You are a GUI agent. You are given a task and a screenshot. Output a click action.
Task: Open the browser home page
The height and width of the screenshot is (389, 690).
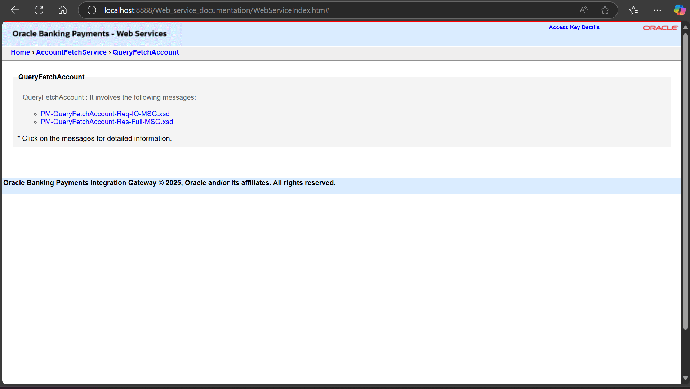(63, 10)
